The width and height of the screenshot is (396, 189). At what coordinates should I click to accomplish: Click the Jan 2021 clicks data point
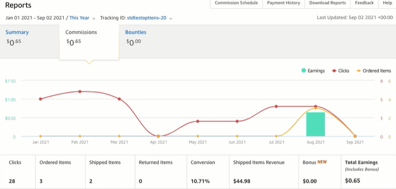point(40,99)
